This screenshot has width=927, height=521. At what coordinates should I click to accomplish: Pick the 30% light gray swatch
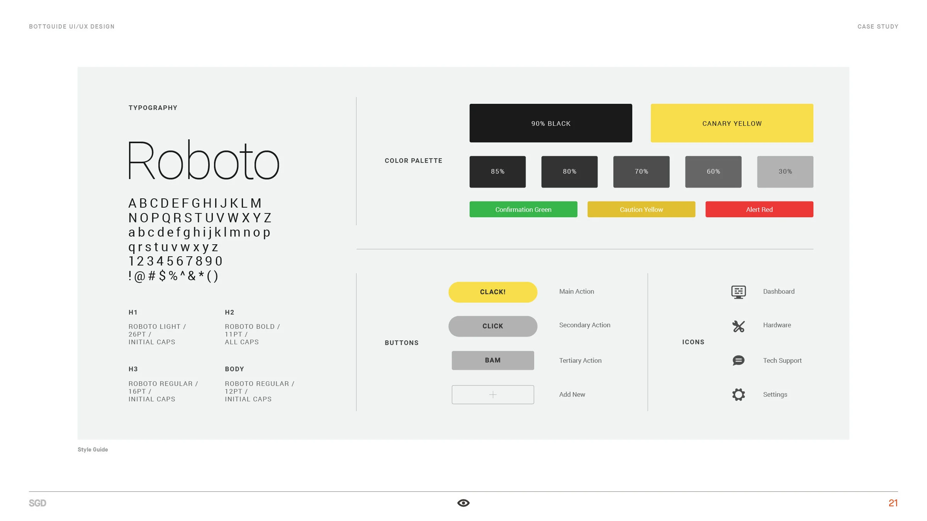[785, 172]
